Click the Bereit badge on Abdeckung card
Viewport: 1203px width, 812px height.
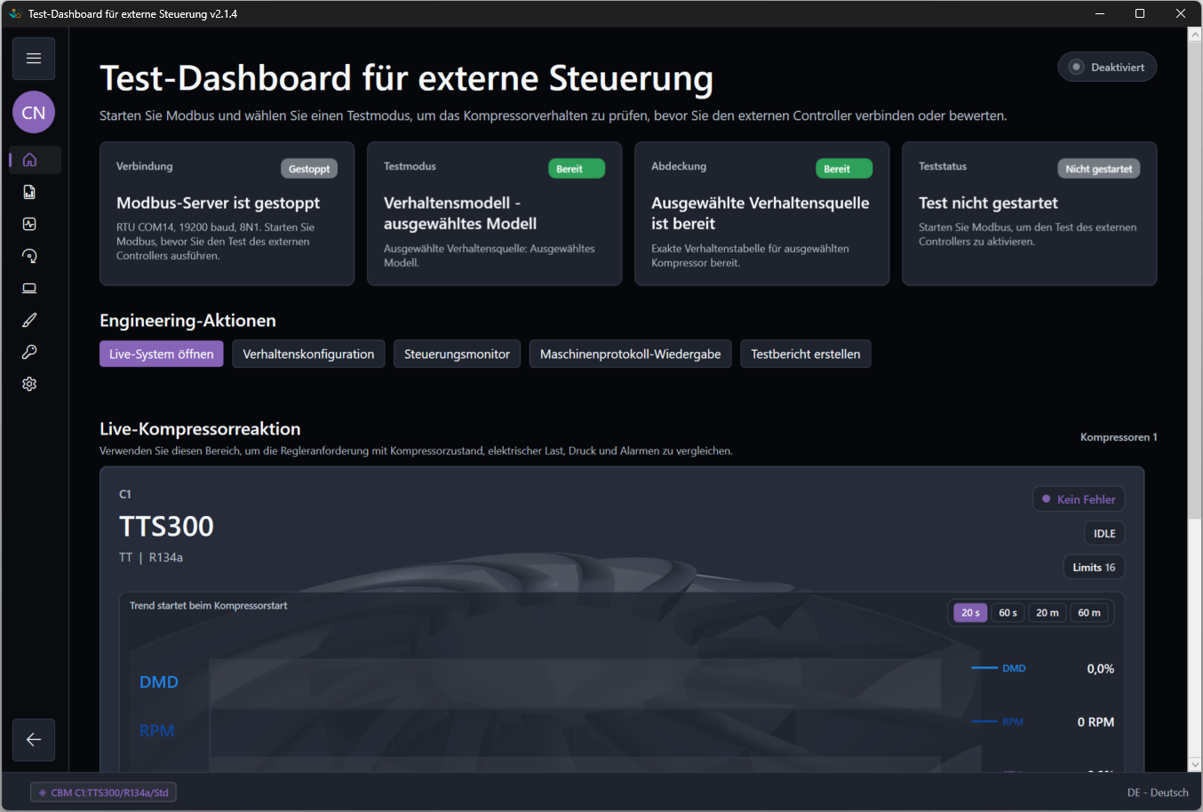(844, 169)
